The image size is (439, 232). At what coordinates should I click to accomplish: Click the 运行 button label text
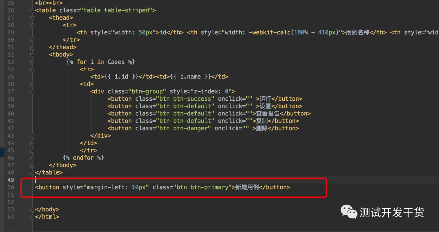click(x=265, y=99)
